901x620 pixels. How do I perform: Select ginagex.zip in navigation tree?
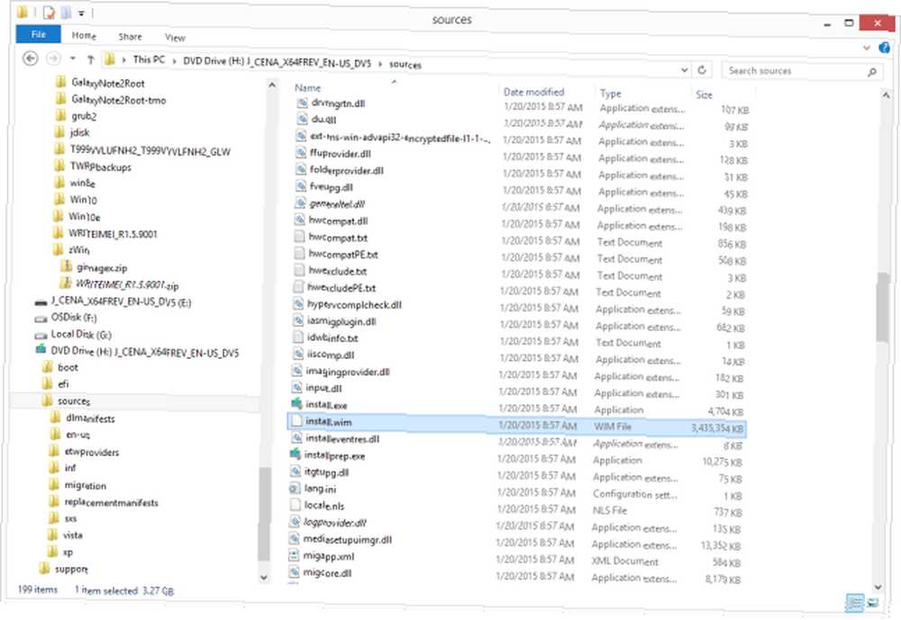tap(102, 268)
